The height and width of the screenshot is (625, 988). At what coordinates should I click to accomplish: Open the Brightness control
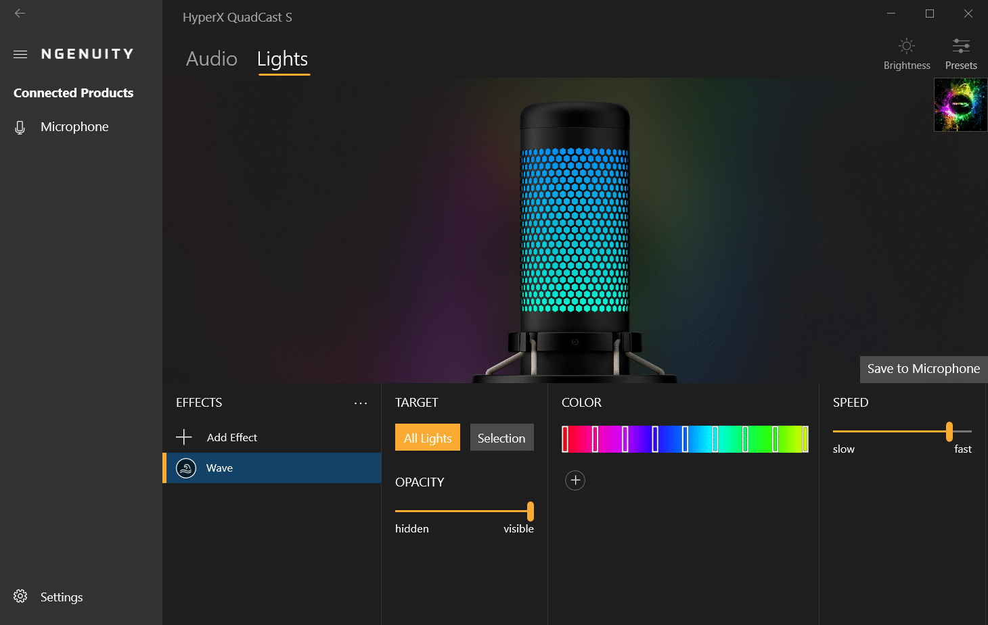[907, 54]
